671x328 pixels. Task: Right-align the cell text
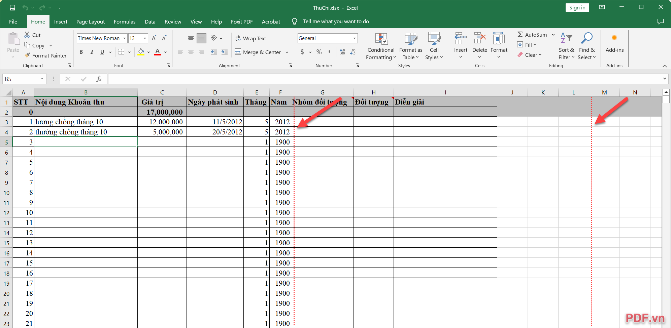point(201,52)
